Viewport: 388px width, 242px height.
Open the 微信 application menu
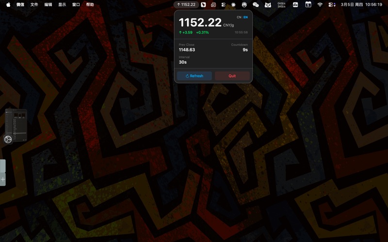point(20,4)
